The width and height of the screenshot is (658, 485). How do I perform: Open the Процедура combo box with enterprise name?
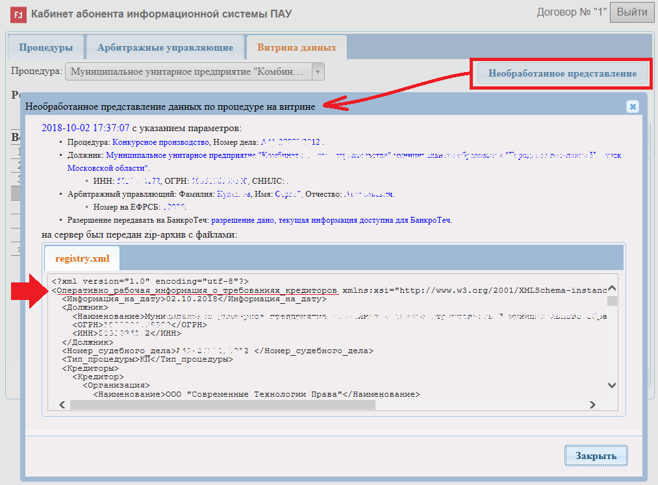coord(188,71)
